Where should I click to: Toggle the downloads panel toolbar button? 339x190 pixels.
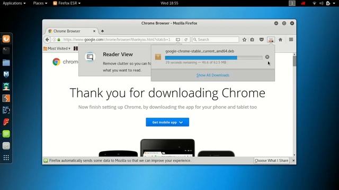coord(271,40)
